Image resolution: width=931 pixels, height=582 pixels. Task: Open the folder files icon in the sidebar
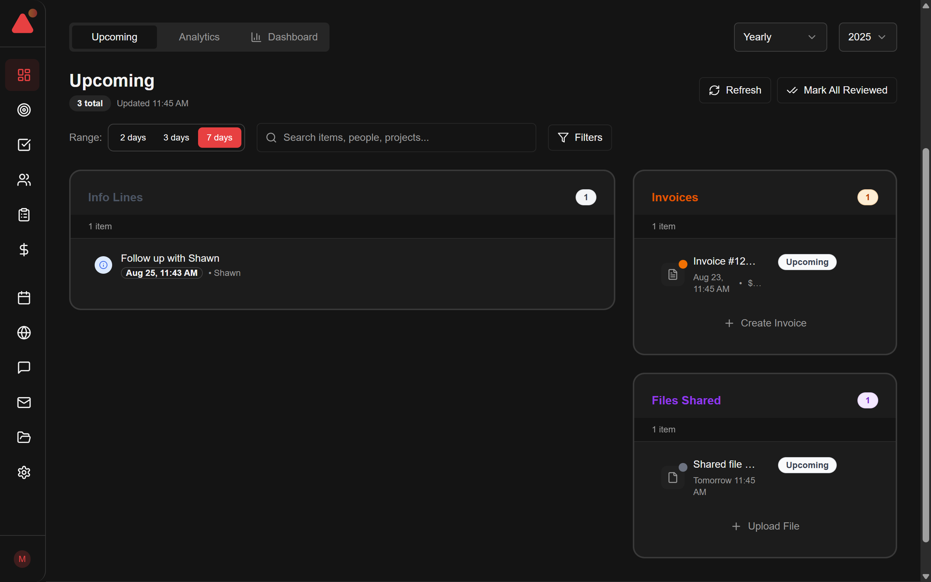point(24,437)
